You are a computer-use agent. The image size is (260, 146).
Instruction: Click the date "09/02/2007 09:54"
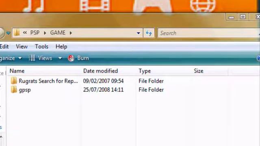point(103,81)
